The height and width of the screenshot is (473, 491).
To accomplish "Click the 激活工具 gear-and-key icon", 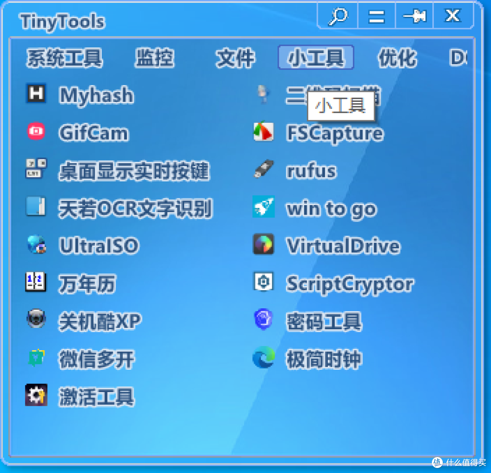I will (36, 395).
